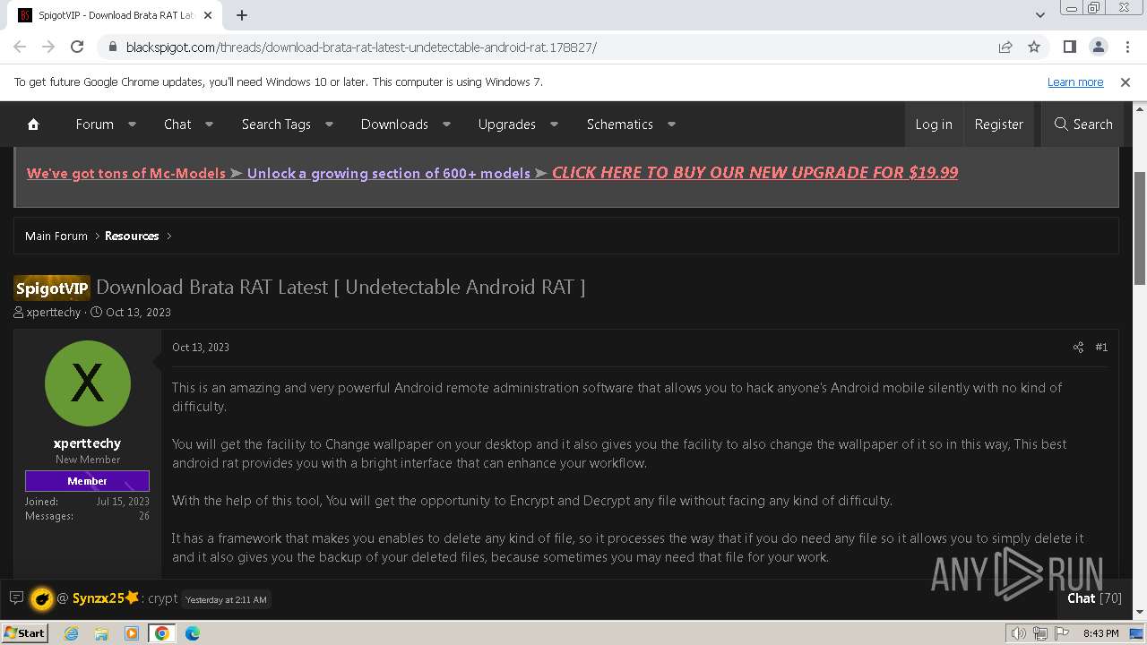The image size is (1147, 645).
Task: Open Microsoft Edge from taskbar
Action: pyautogui.click(x=193, y=633)
